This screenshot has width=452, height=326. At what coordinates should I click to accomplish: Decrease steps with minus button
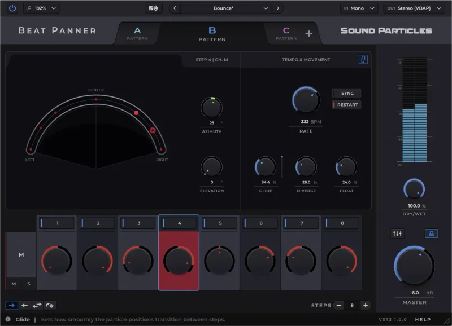339,305
